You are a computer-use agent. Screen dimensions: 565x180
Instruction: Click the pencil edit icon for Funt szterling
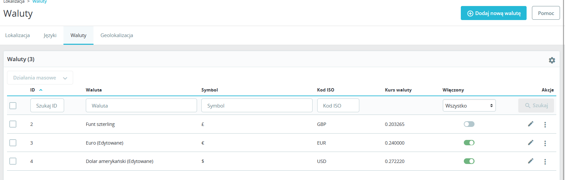pos(531,124)
